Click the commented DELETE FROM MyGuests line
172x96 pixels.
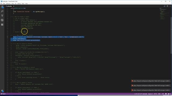[27, 69]
